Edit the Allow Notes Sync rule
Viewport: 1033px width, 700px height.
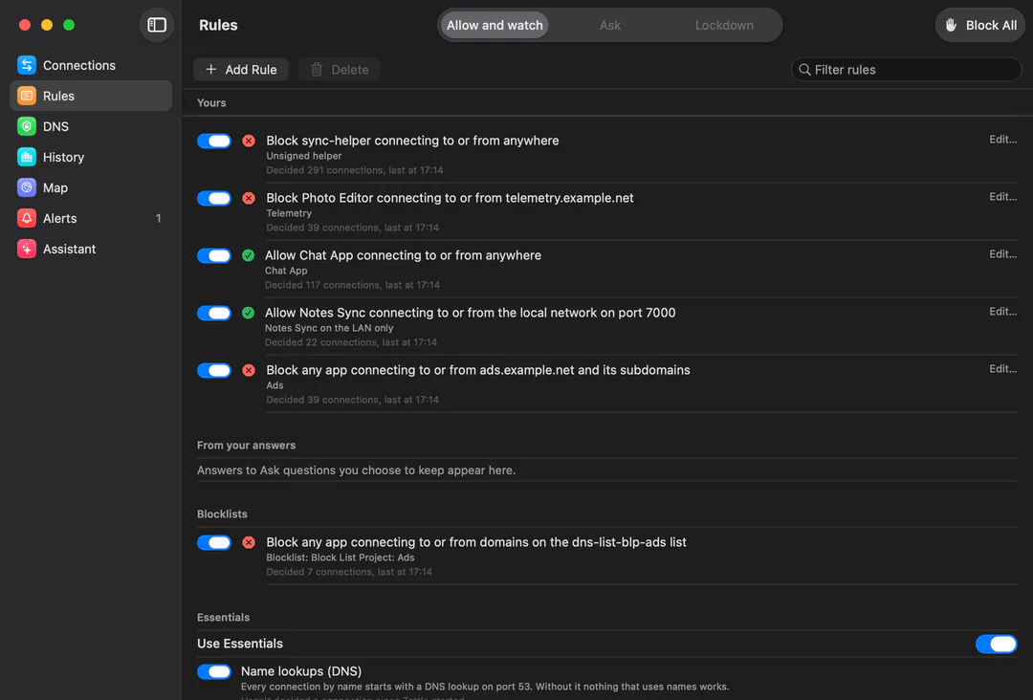point(1002,311)
